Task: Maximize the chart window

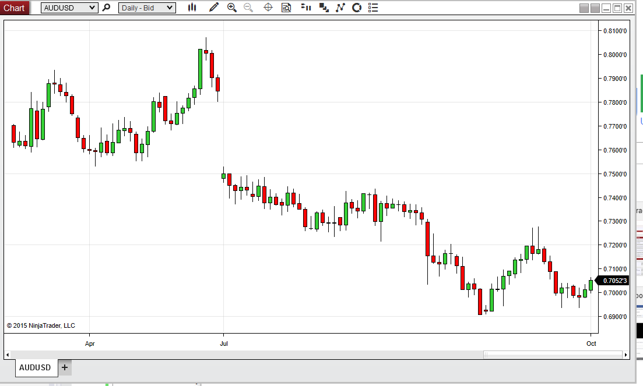Action: [617, 8]
